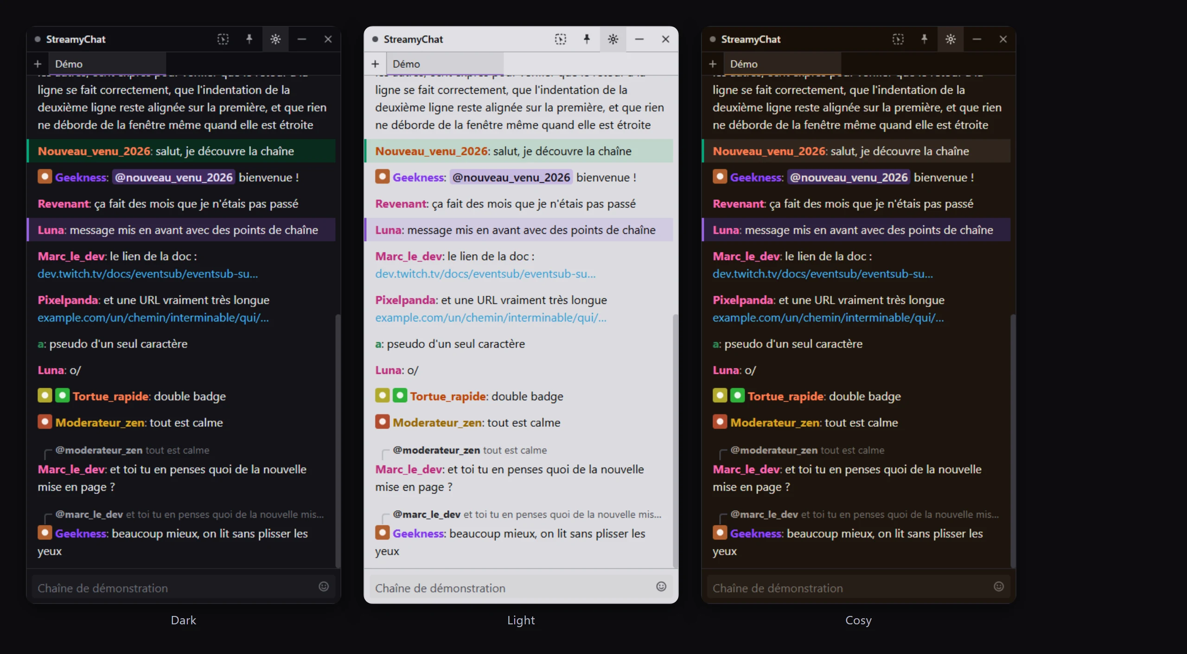
Task: Click the @nouveau_venu_2026 mention in the Dark window
Action: (x=173, y=178)
